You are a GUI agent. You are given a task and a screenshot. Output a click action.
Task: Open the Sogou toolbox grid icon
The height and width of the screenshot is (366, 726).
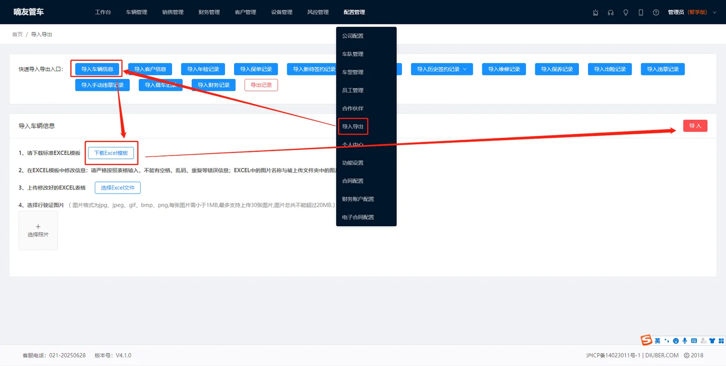(721, 341)
